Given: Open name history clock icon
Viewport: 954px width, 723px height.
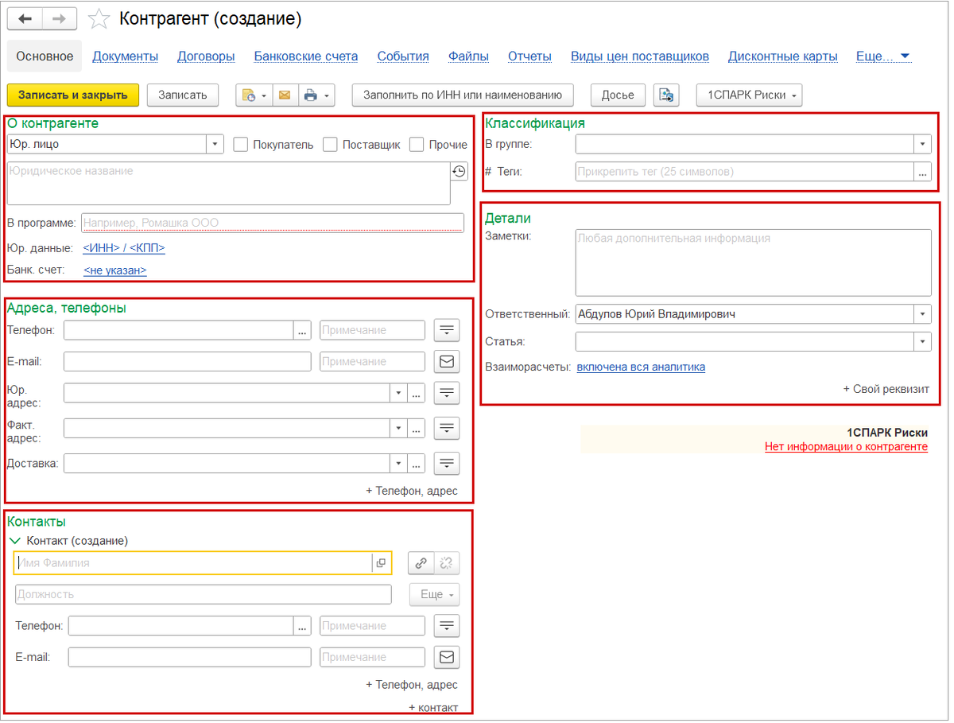Looking at the screenshot, I should click(459, 172).
